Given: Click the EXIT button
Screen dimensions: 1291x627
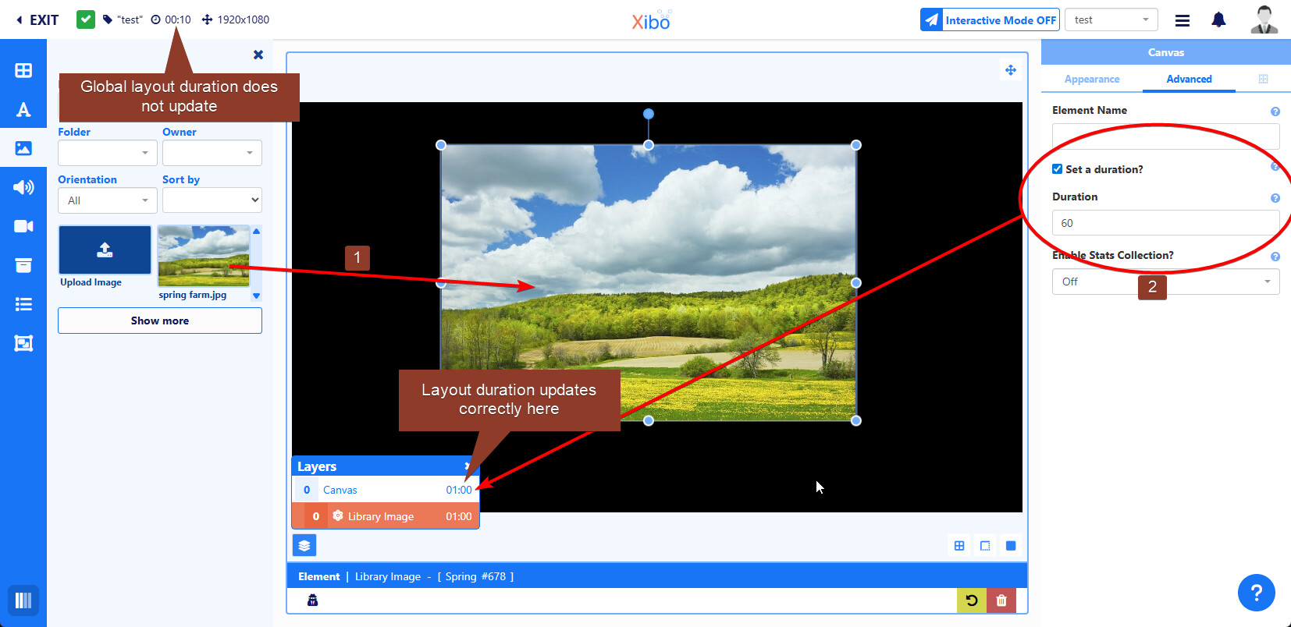Looking at the screenshot, I should [x=37, y=20].
